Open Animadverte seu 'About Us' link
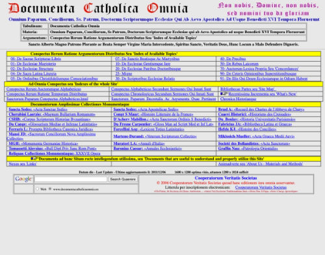Screen dimensions: 325x255 pos(261,164)
